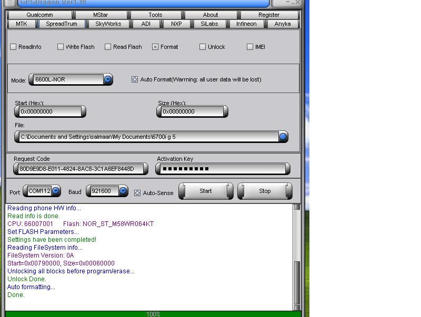Screen dimensions: 421x317
Task: Open the MStar tab
Action: tap(101, 15)
